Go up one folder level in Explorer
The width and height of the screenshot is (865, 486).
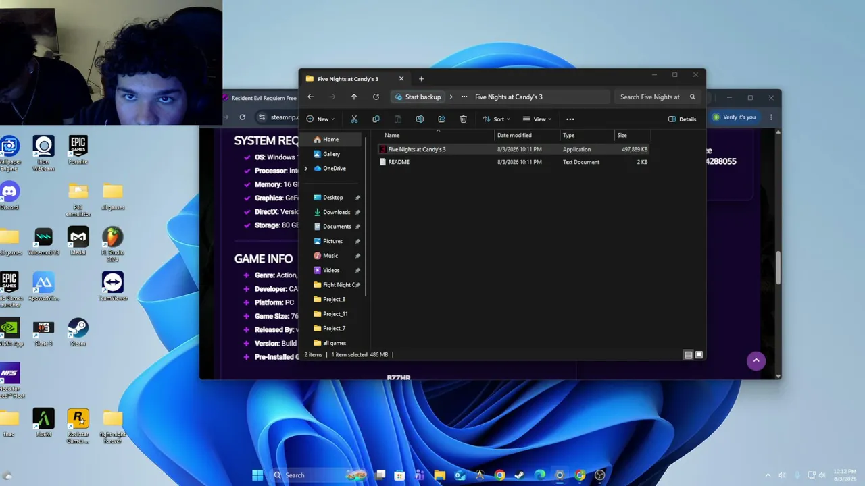tap(354, 97)
